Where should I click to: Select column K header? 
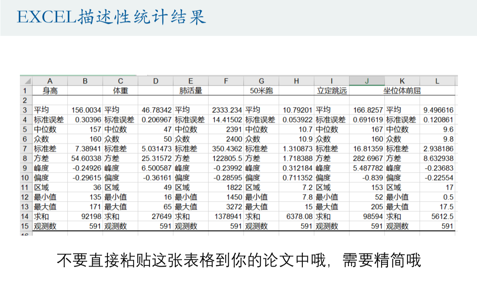coord(402,81)
